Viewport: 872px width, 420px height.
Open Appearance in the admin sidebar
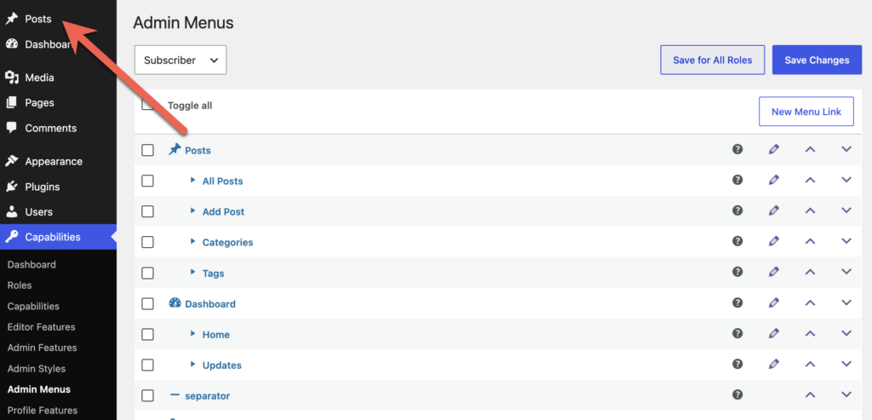(x=54, y=161)
